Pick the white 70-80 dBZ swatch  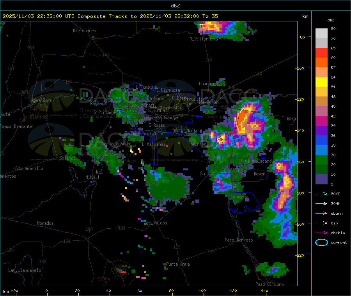(x=321, y=33)
